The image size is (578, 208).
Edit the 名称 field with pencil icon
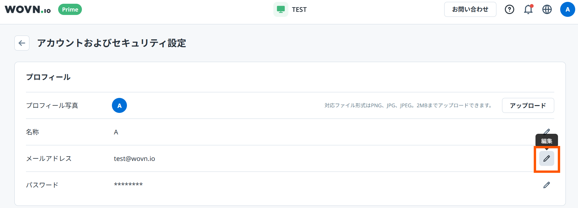pyautogui.click(x=547, y=131)
